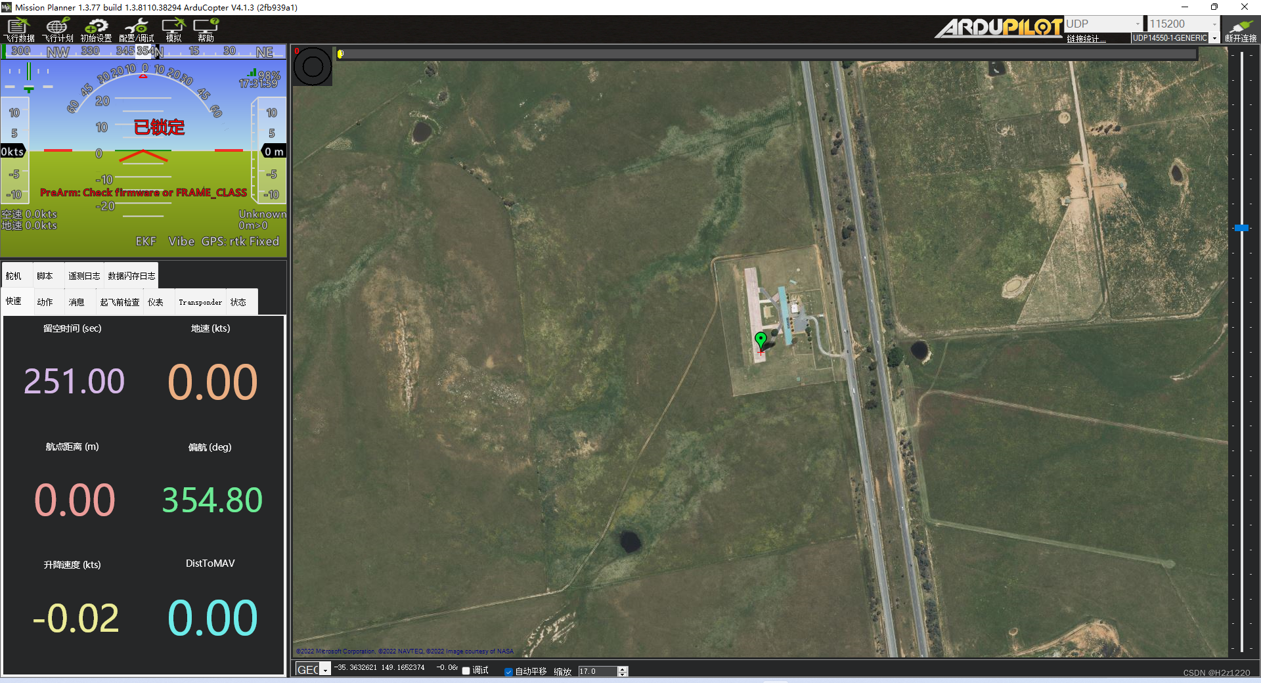Click the blue handle on the map zoom slider
Screen dimensions: 1261x683
1241,228
